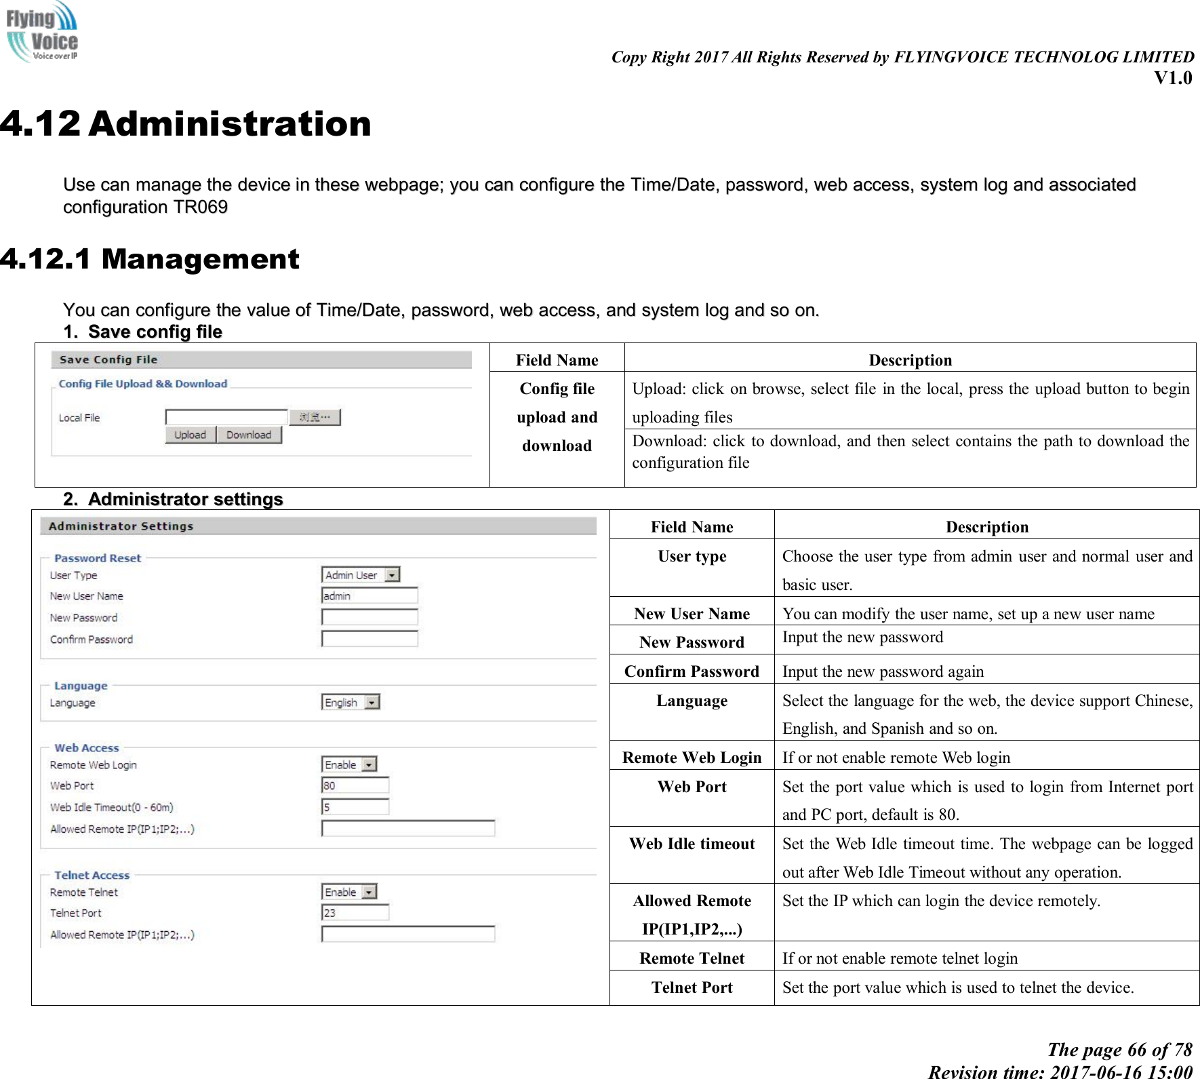Click the New User Name field containing admin
1200x1079 pixels.
[x=369, y=596]
